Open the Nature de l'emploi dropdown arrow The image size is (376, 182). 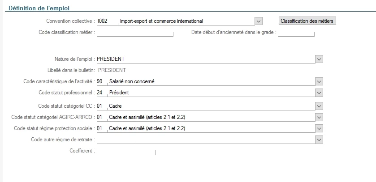click(319, 59)
